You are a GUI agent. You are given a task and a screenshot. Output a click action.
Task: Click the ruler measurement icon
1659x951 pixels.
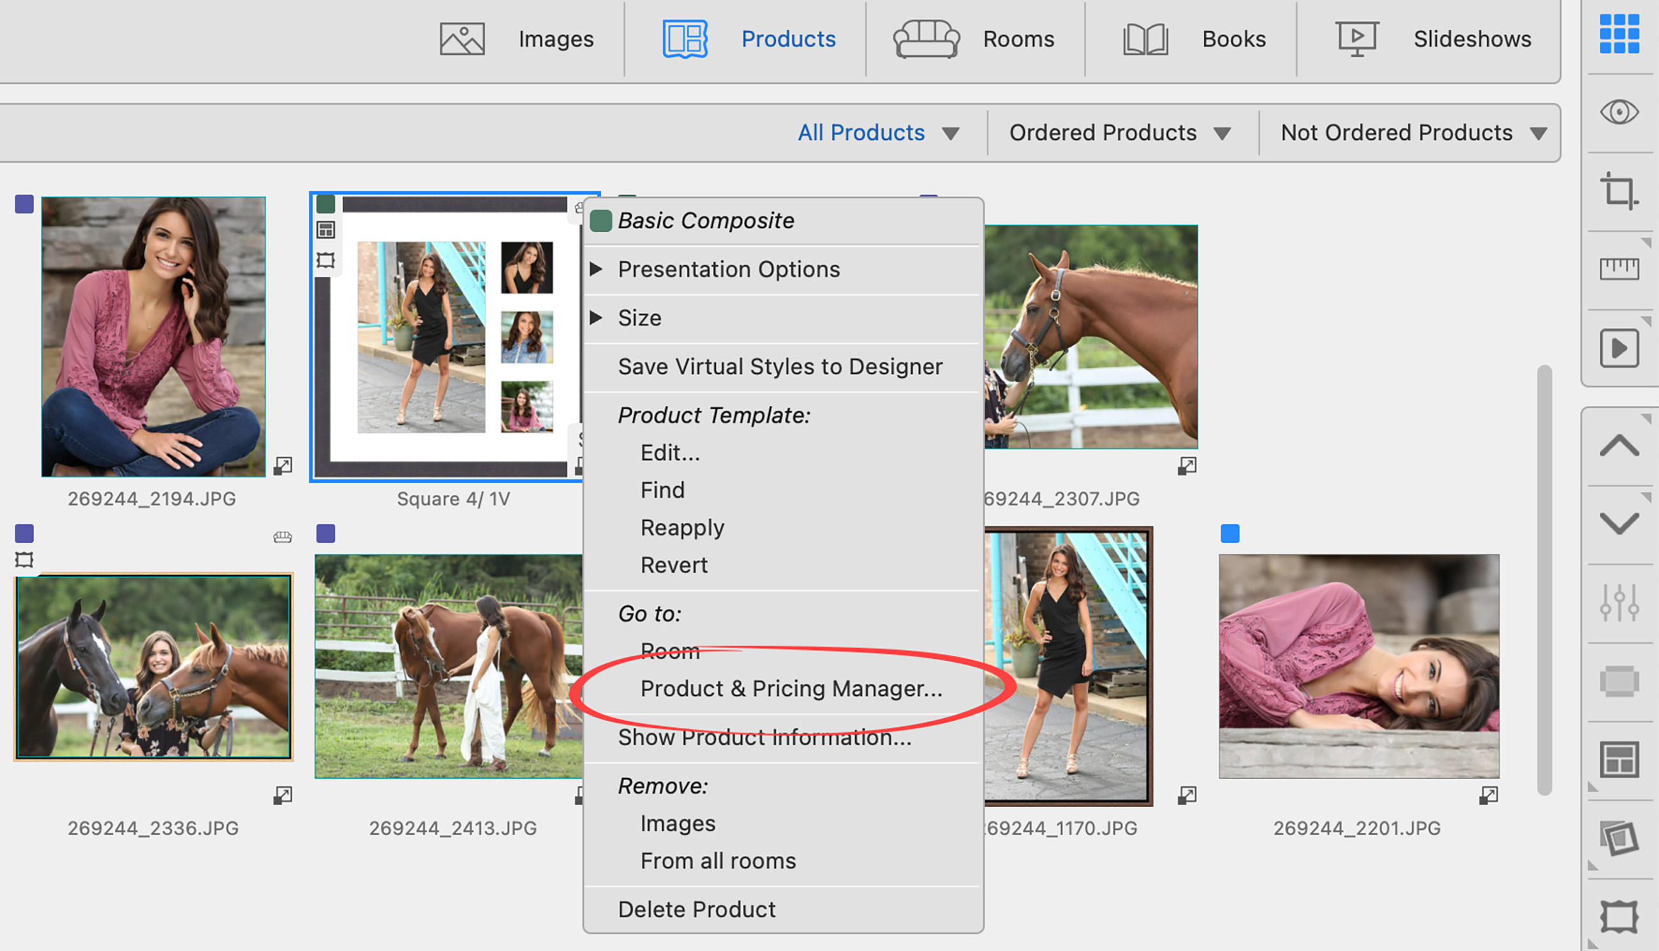pyautogui.click(x=1619, y=269)
